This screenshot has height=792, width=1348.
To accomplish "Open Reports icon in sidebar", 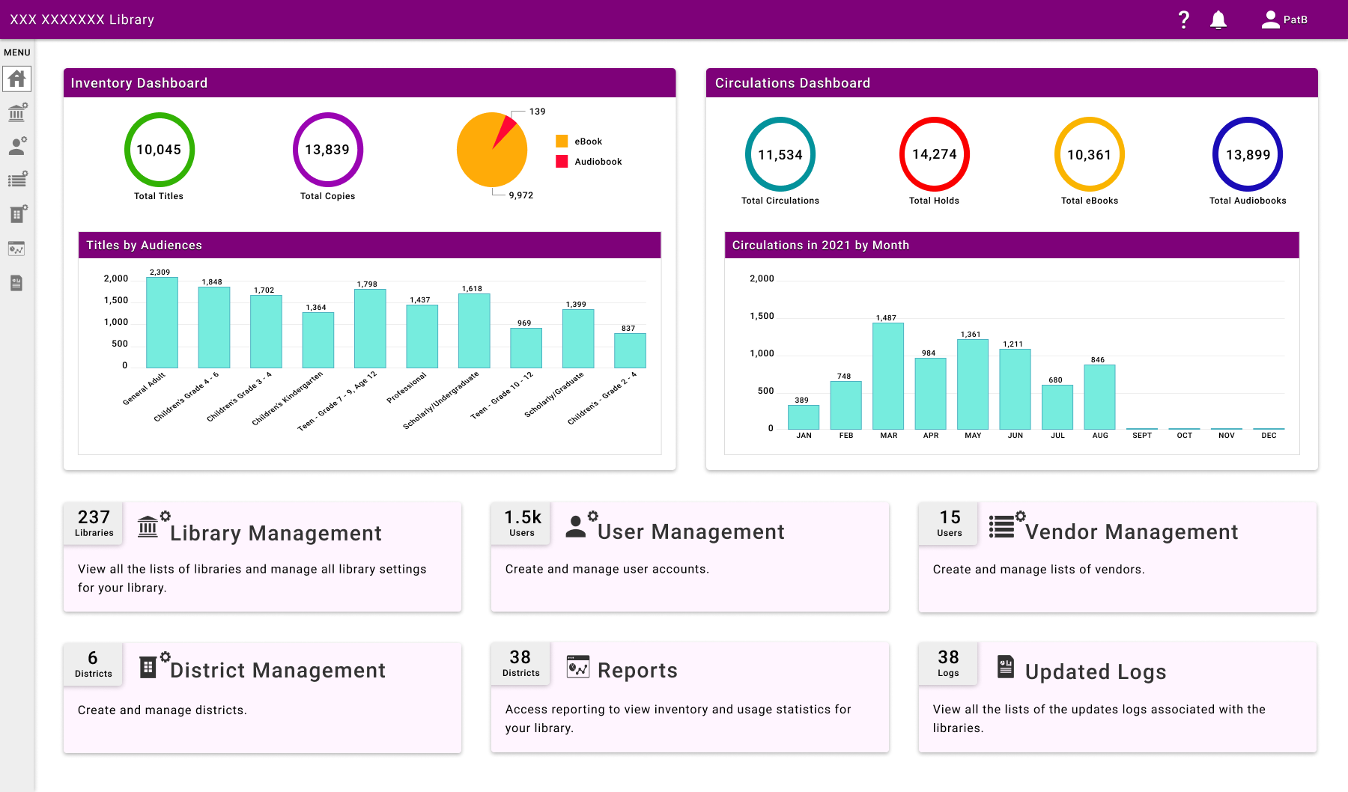I will tap(16, 249).
